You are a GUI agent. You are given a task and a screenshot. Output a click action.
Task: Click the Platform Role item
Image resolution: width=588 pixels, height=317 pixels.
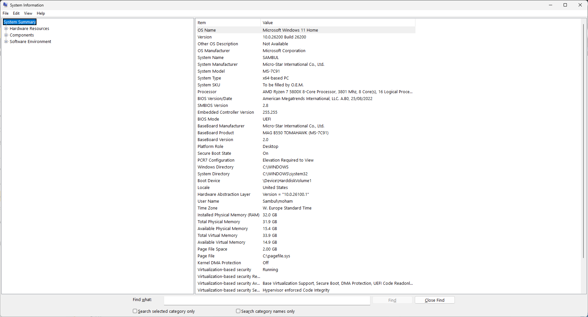pos(210,147)
